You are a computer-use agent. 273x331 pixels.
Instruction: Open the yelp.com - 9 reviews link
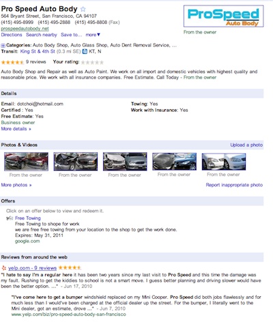point(32,268)
